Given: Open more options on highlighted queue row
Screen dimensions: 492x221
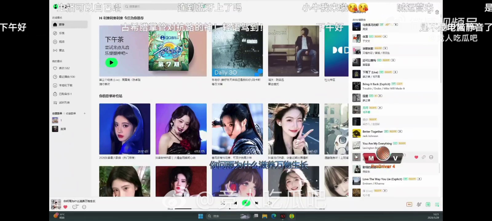Looking at the screenshot, I should tap(431, 157).
